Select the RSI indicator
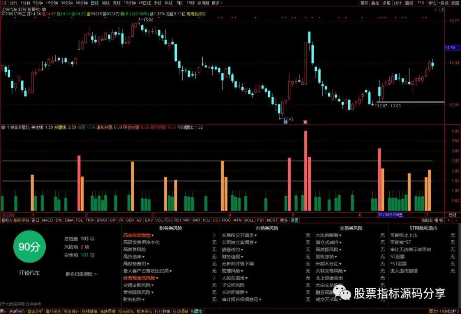The width and height of the screenshot is (461, 314). click(177, 220)
